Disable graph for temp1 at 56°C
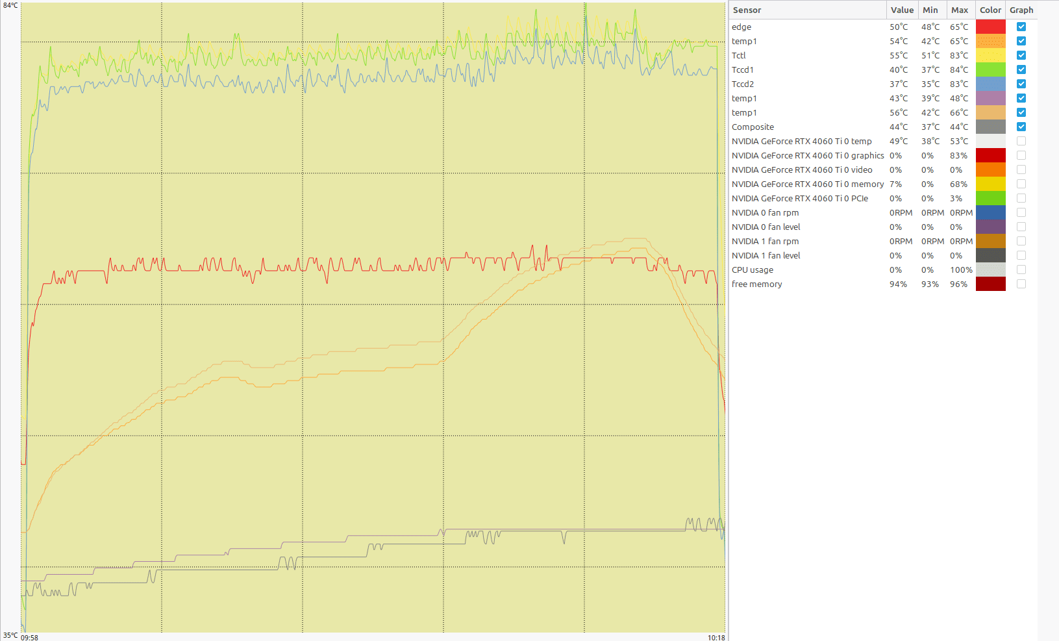 1021,112
